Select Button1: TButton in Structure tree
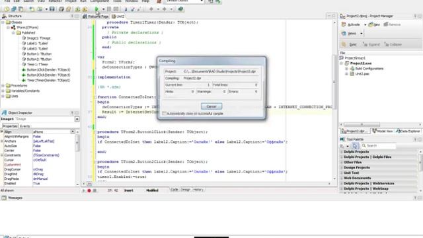This screenshot has height=238, width=423. (39, 54)
